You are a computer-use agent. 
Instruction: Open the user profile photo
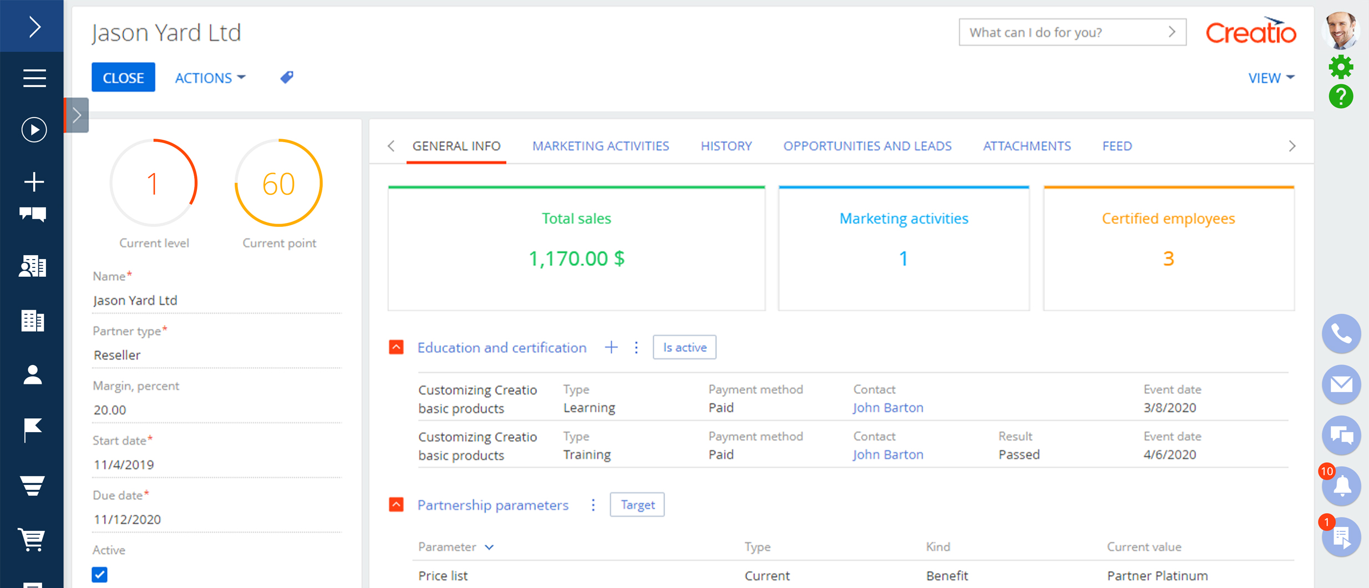[x=1341, y=30]
